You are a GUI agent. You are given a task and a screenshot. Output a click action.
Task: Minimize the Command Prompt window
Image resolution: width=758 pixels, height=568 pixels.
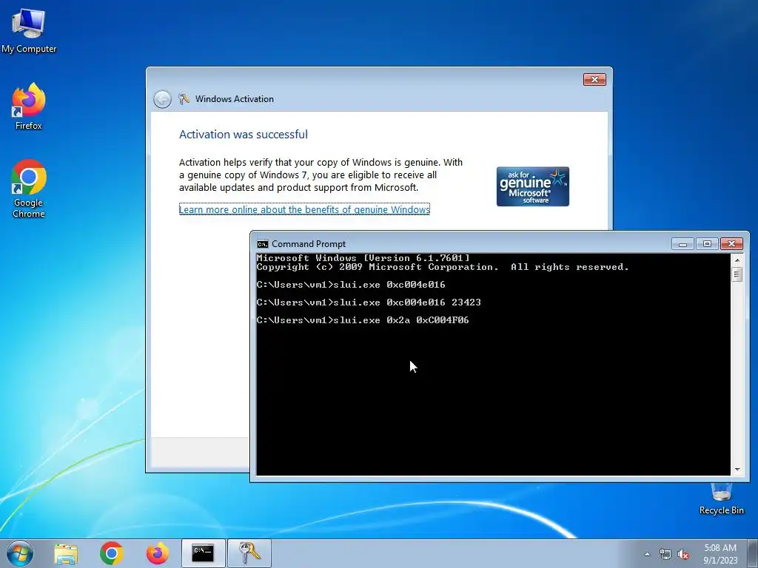tap(682, 244)
